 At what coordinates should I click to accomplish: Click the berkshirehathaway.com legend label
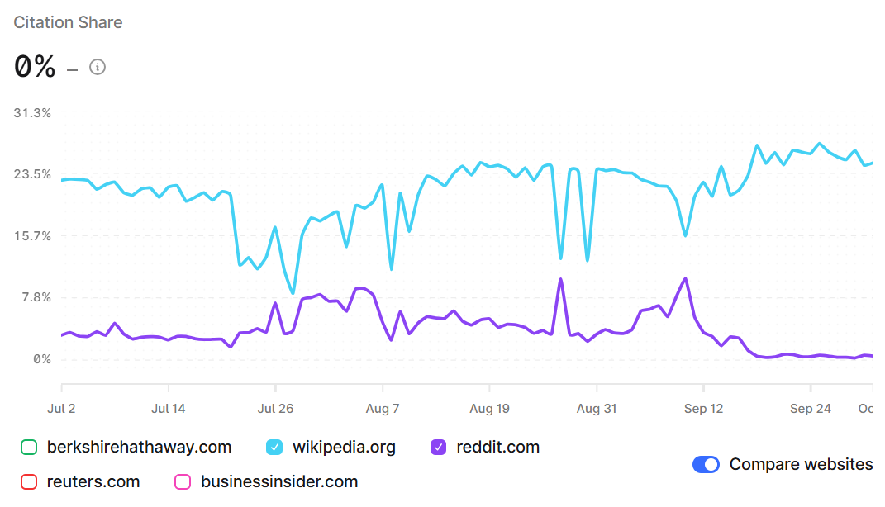click(139, 448)
